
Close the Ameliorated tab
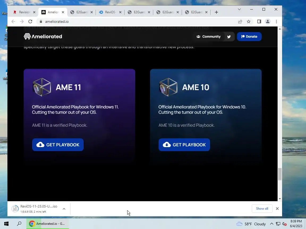(63, 12)
